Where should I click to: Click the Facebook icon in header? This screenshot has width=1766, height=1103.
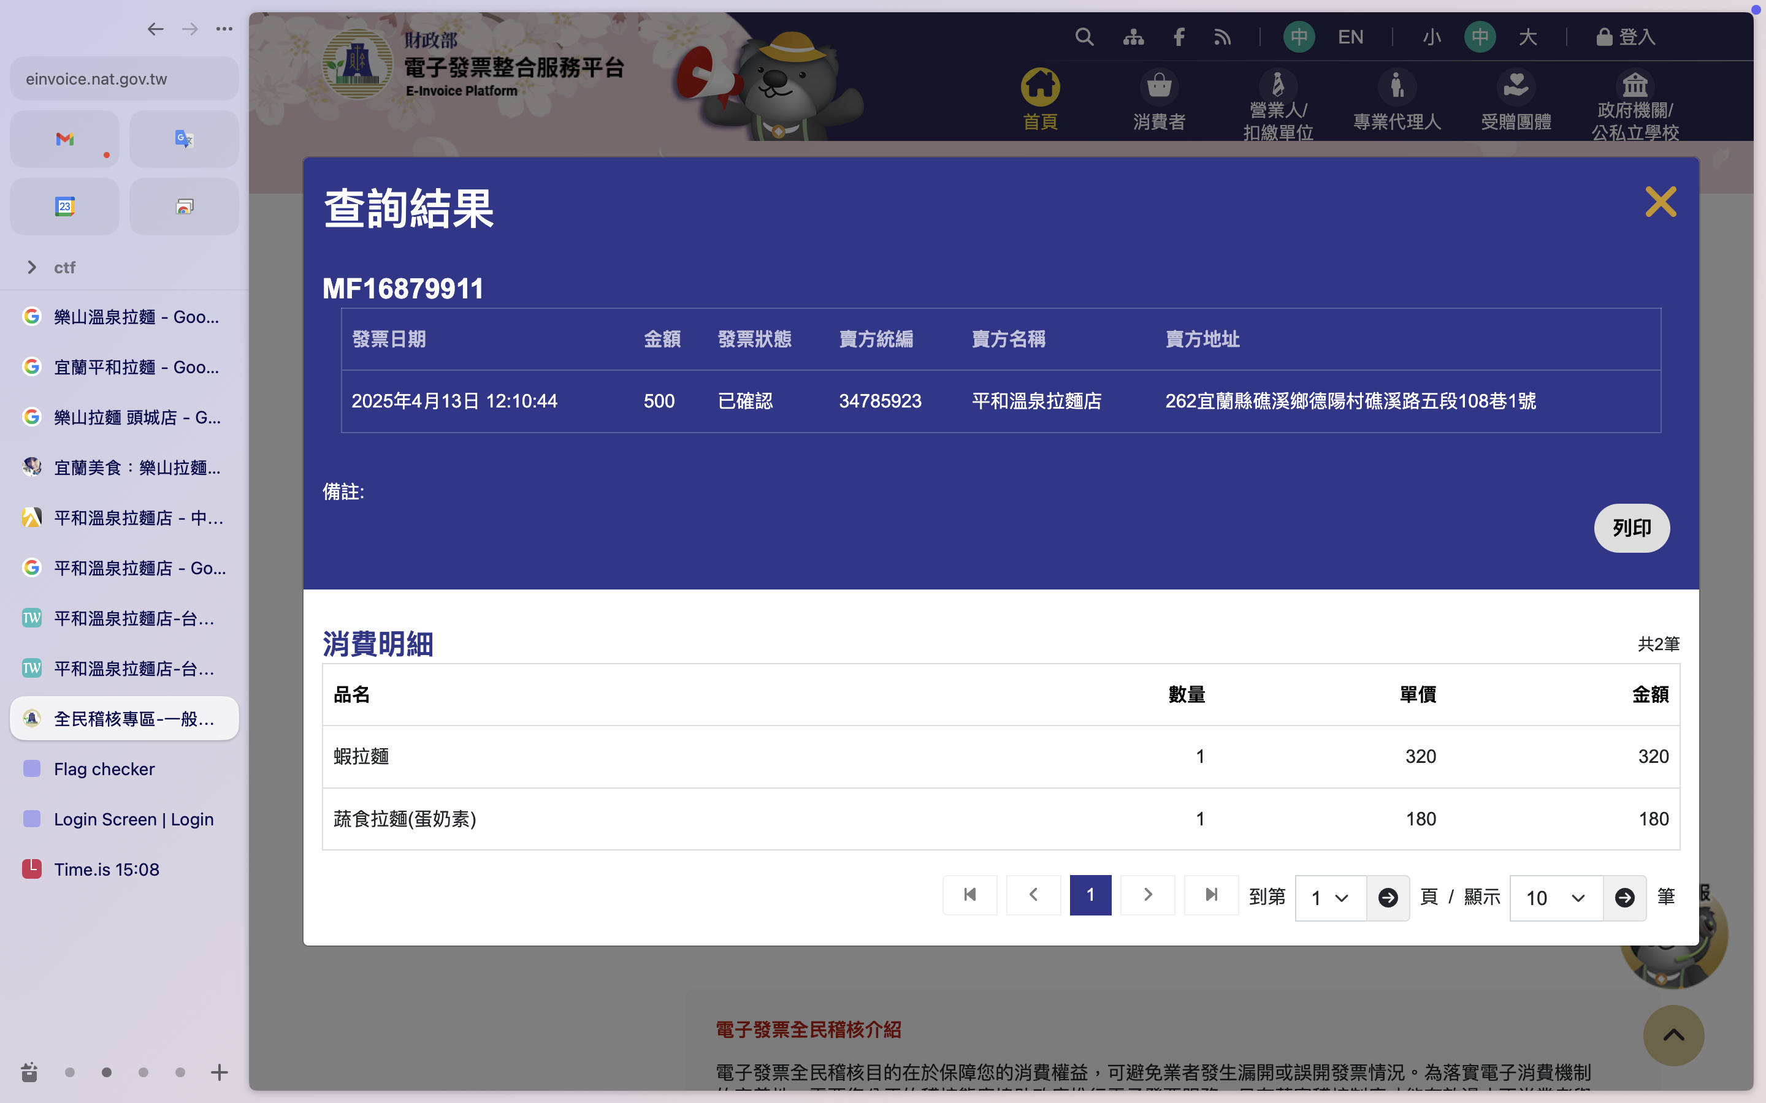click(x=1179, y=37)
